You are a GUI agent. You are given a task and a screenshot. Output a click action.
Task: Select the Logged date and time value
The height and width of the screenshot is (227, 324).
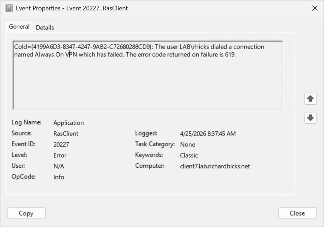coord(208,133)
